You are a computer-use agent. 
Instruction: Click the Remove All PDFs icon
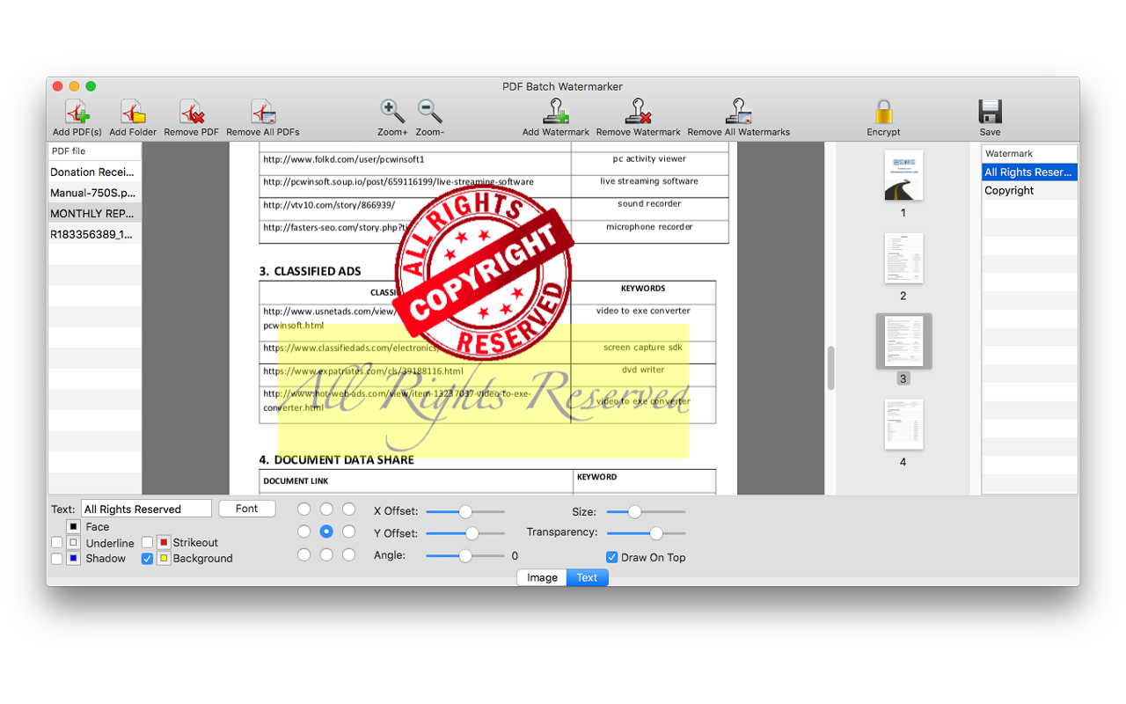263,112
